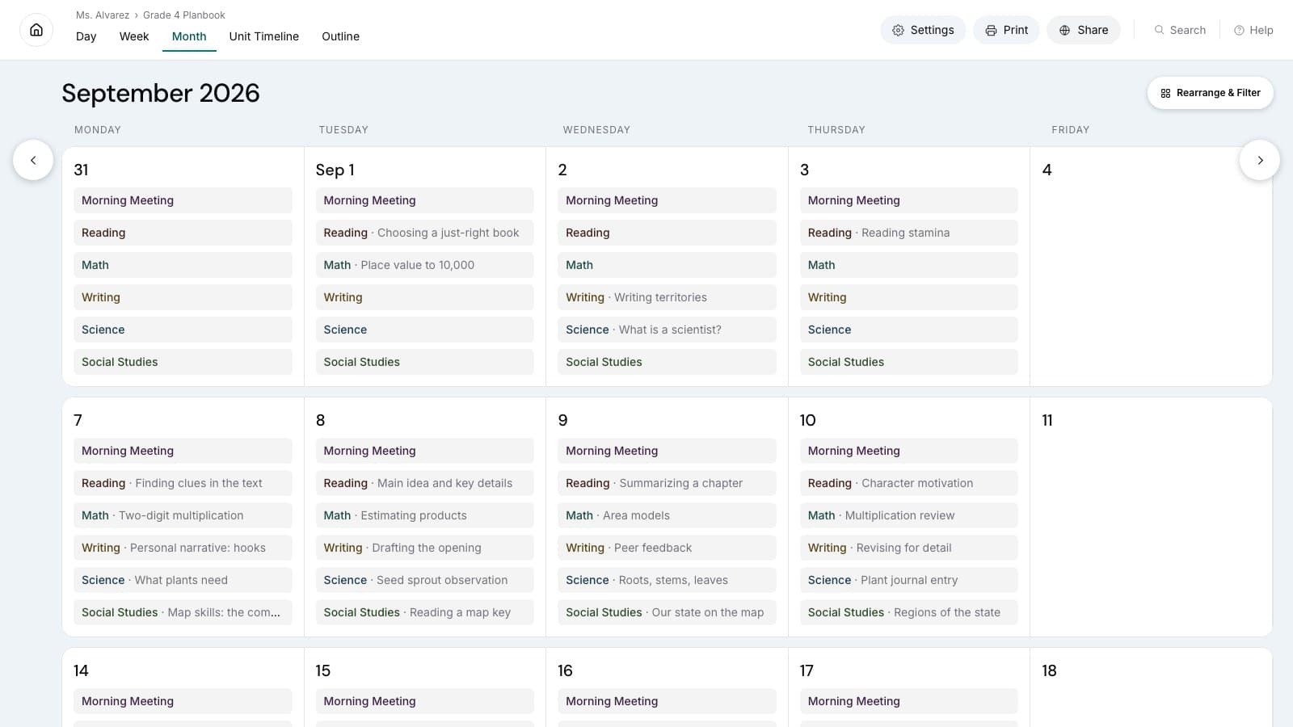
Task: Open Rearrange & Filter
Action: point(1211,93)
